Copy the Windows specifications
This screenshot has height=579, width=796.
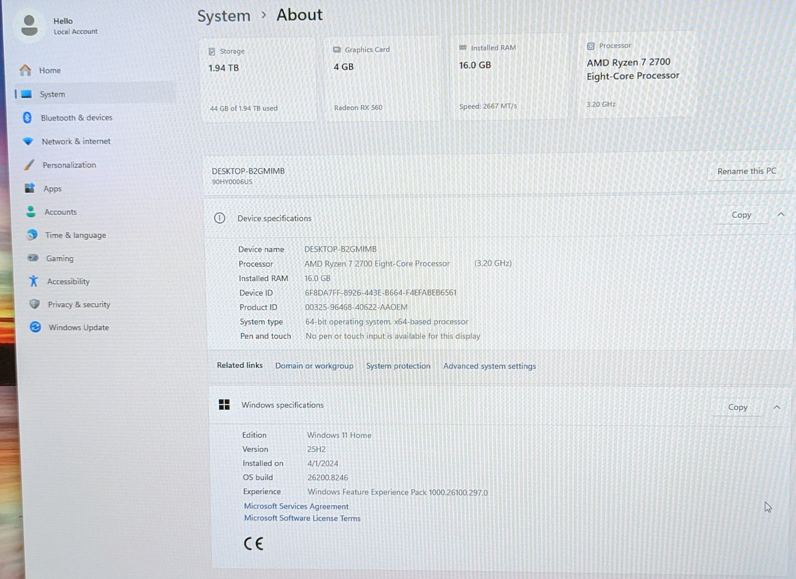coord(738,407)
